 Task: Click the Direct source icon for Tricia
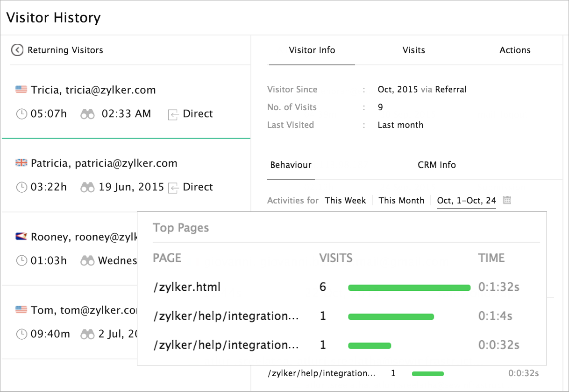173,114
